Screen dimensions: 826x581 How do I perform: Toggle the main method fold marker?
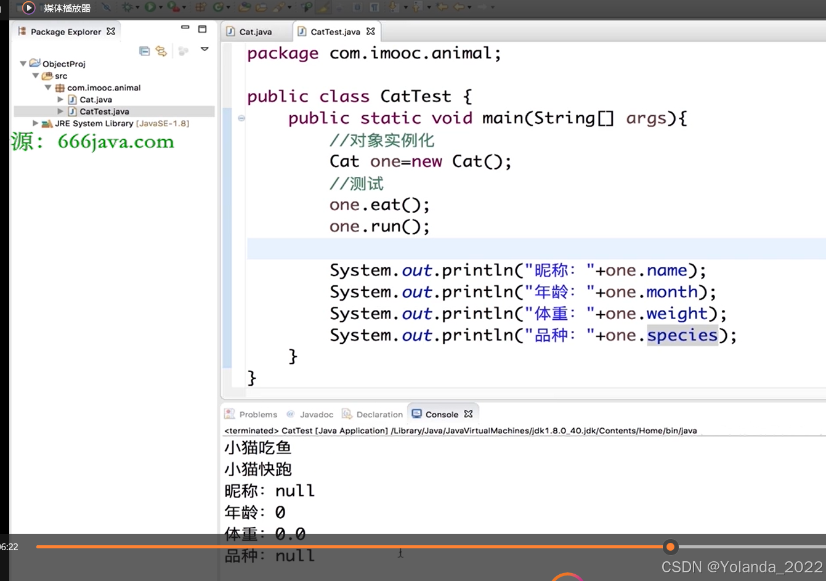click(x=241, y=118)
